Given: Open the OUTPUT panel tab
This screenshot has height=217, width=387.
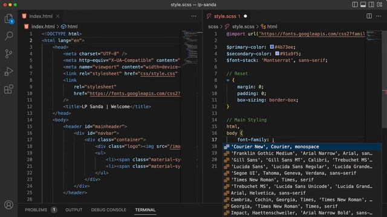Looking at the screenshot, I should (74, 210).
